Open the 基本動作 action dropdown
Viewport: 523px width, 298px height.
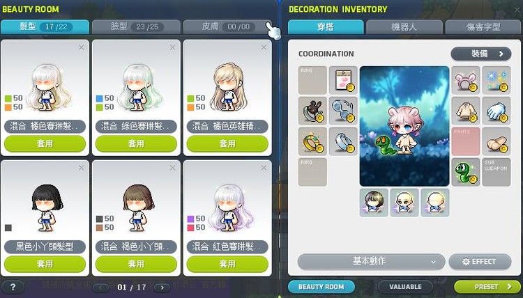coord(371,261)
